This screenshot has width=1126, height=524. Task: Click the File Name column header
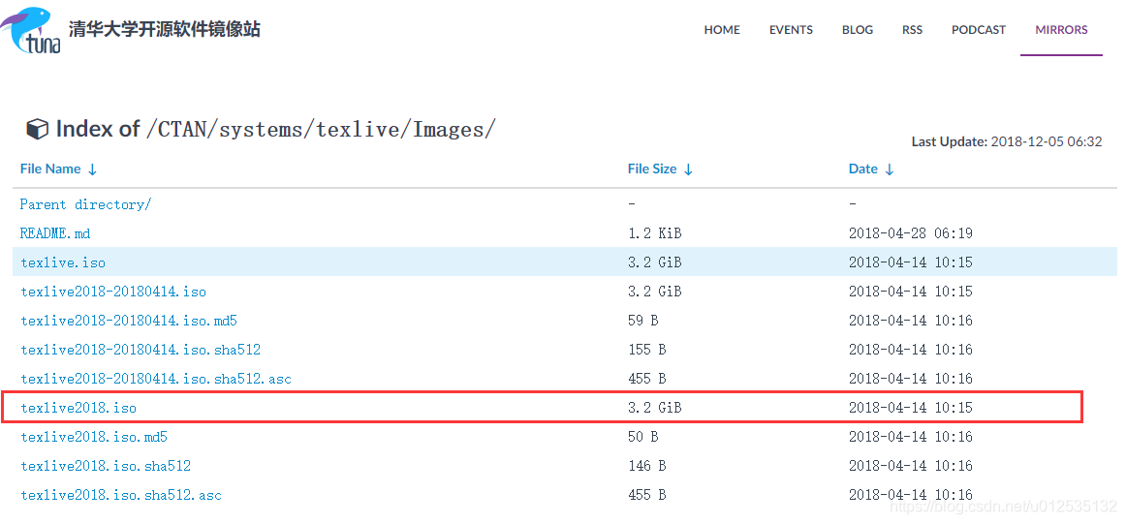pos(50,170)
